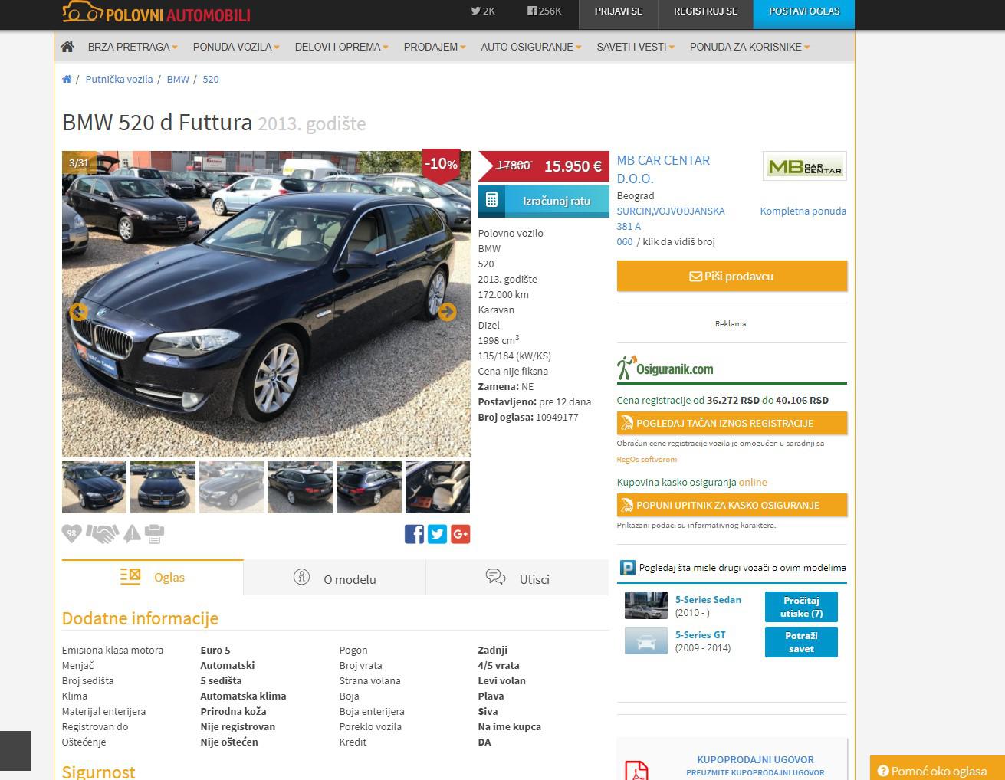The width and height of the screenshot is (1005, 780).
Task: Show next photo with right arrow
Action: [447, 312]
